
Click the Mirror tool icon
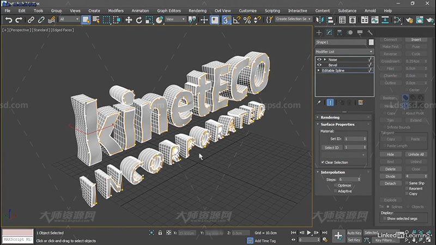320,20
